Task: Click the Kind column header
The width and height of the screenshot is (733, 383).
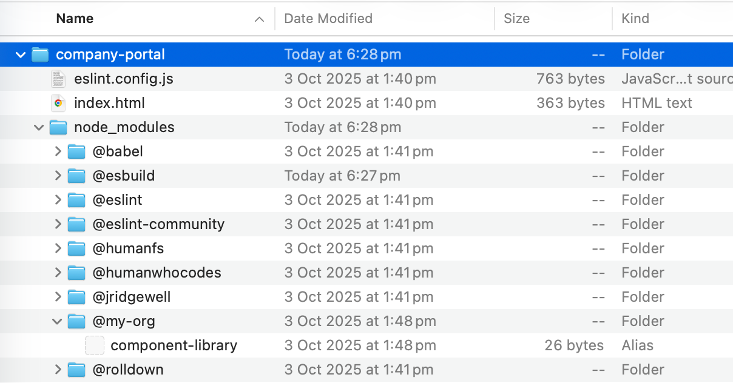Action: coord(635,19)
